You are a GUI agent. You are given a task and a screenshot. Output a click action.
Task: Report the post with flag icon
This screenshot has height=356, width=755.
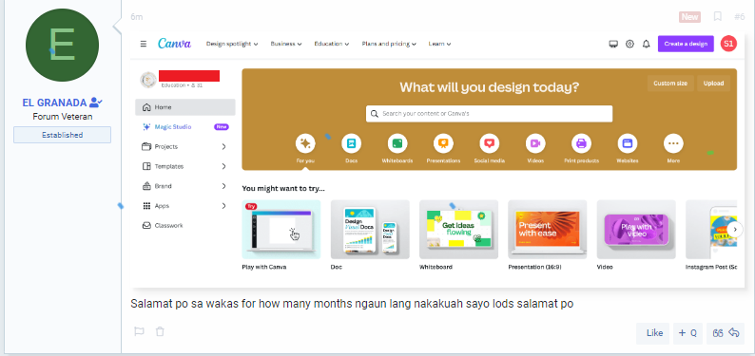click(139, 331)
